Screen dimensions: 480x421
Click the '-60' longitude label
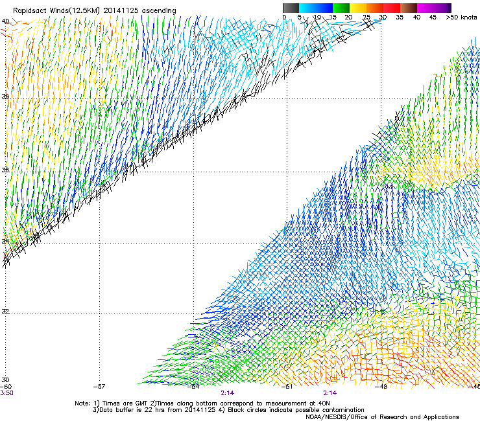[6, 387]
